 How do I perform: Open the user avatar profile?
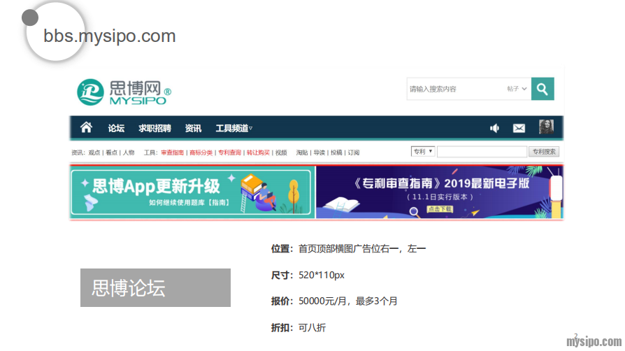546,127
